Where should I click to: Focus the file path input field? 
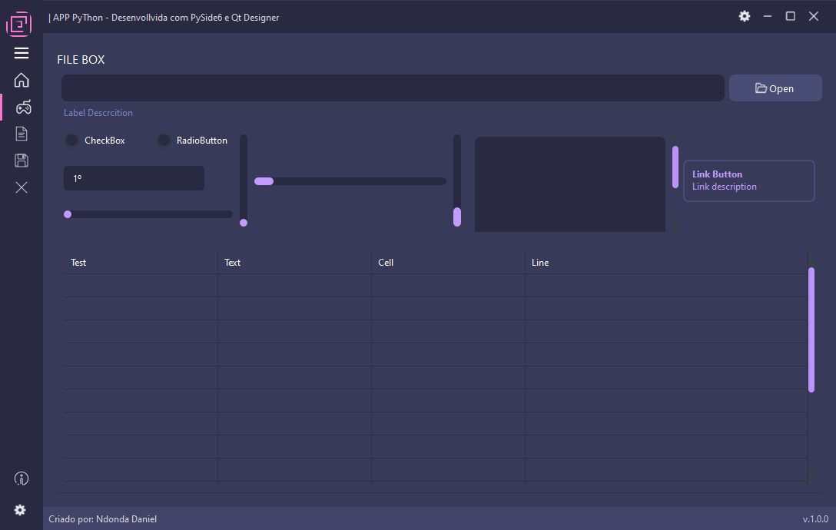pyautogui.click(x=393, y=88)
